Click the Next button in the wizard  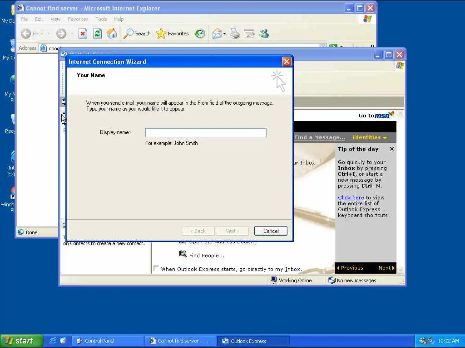(232, 231)
